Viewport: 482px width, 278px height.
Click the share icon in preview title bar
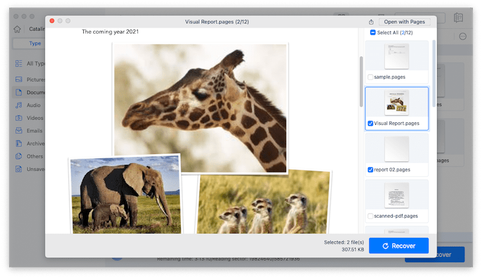coord(371,22)
